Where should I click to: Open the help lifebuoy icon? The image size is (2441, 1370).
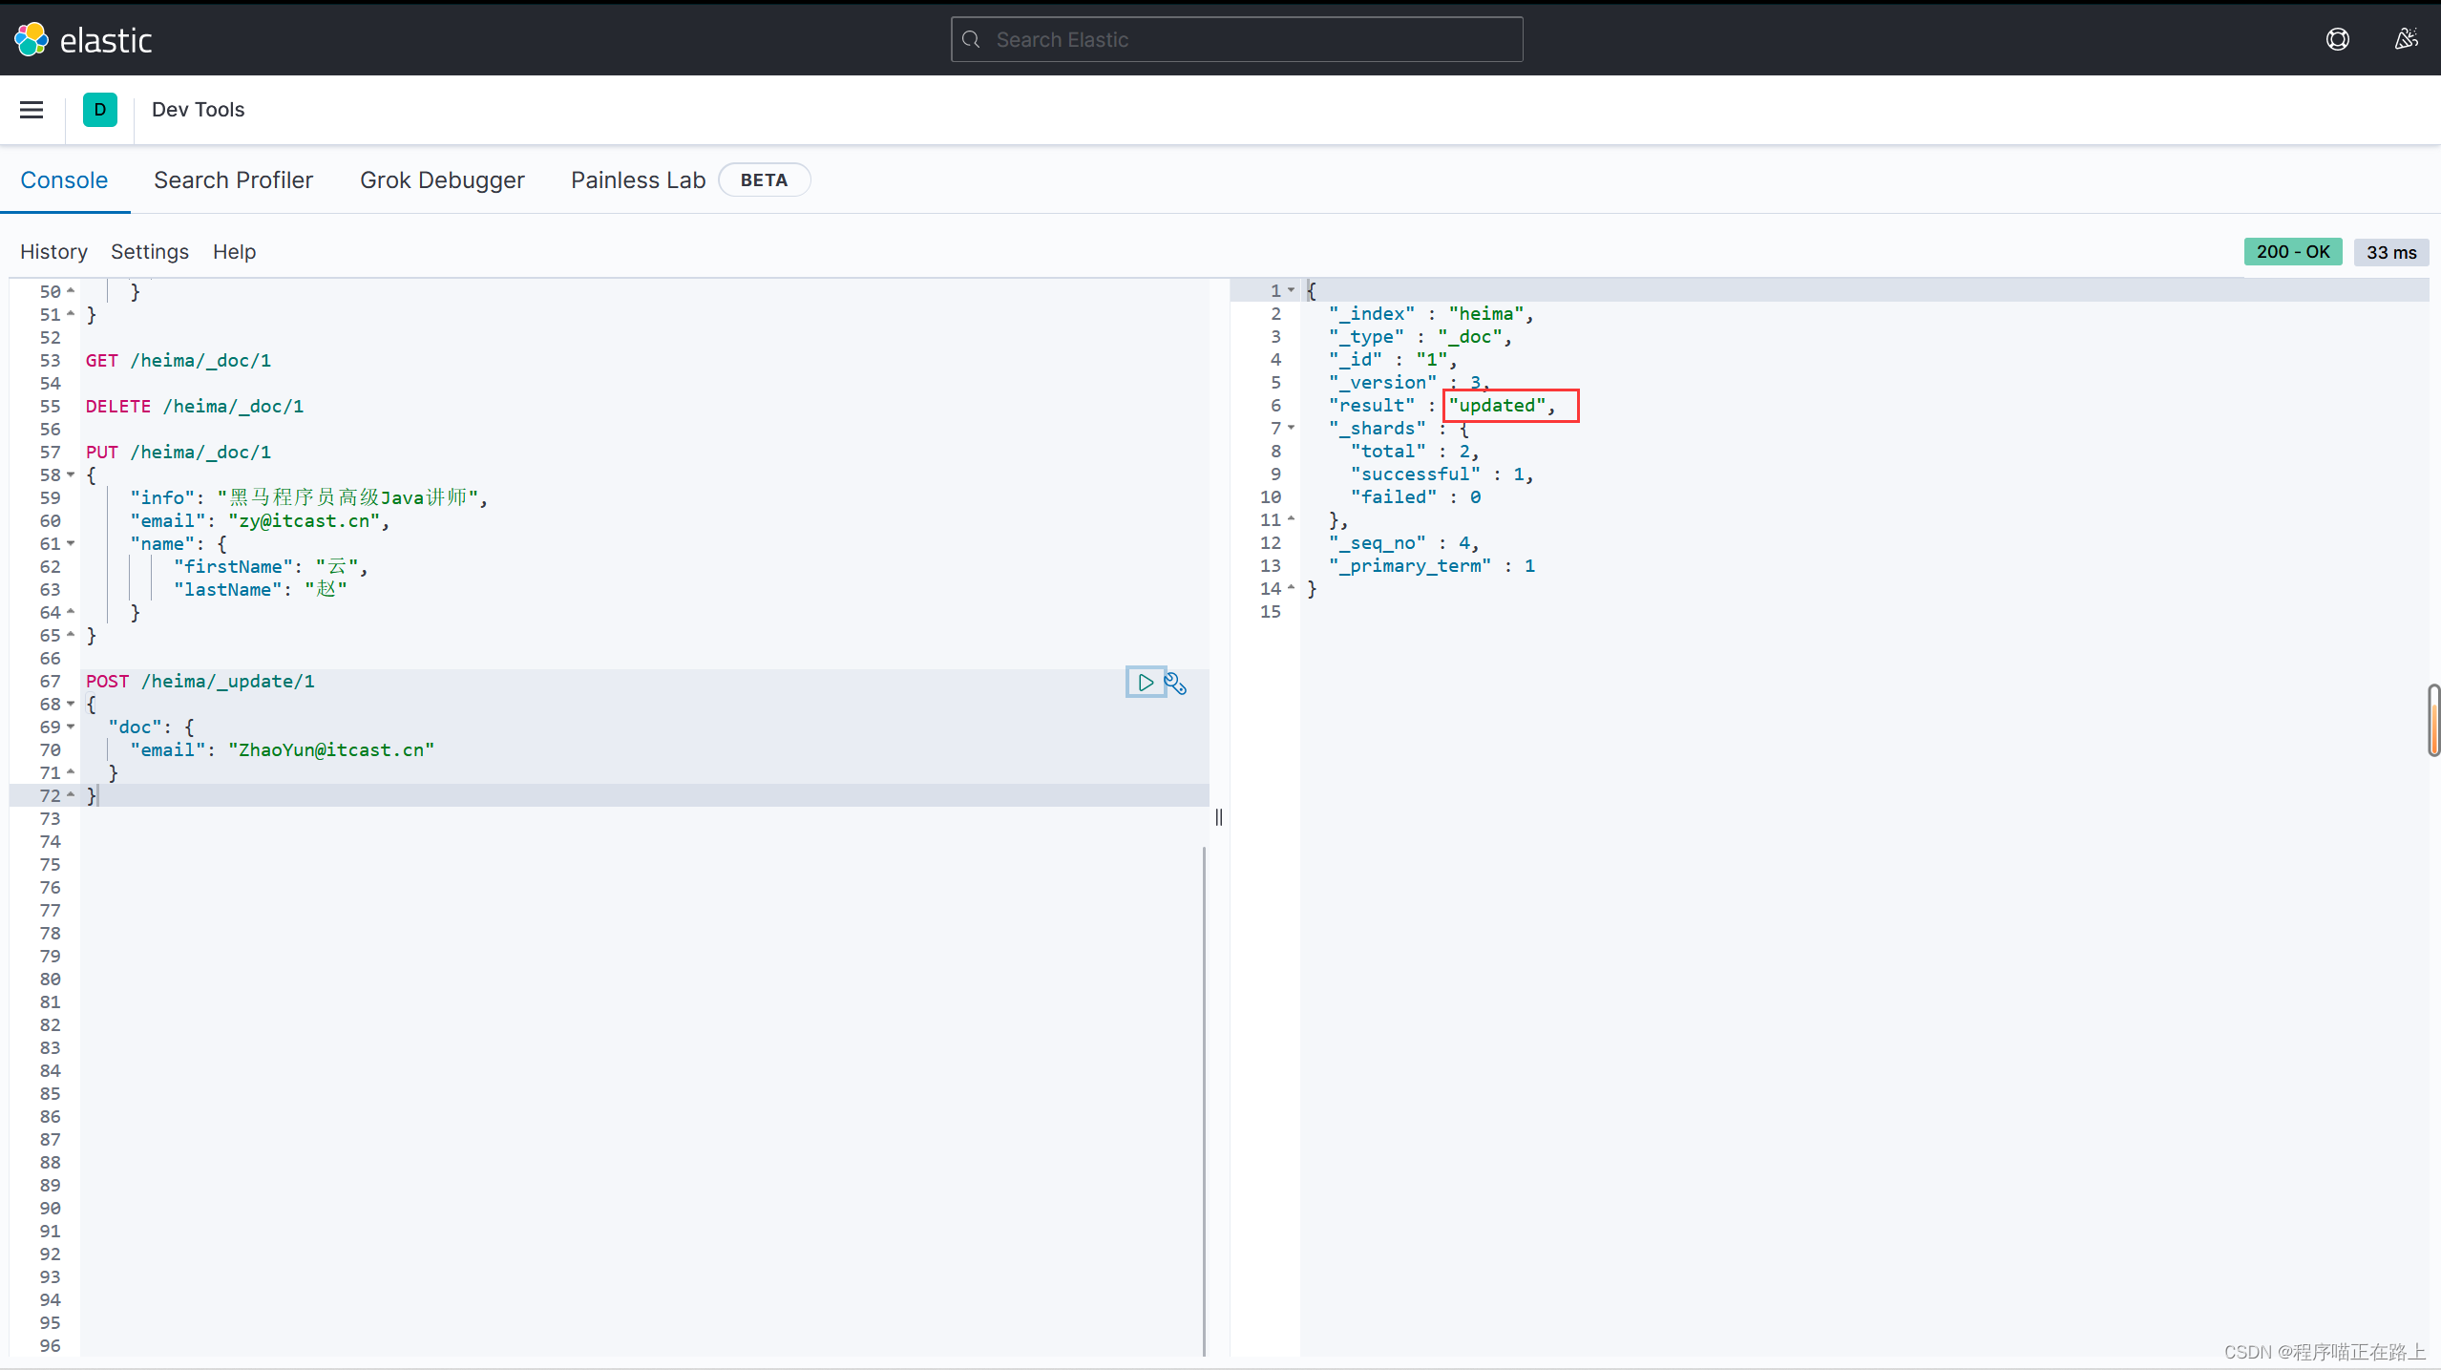(2337, 39)
